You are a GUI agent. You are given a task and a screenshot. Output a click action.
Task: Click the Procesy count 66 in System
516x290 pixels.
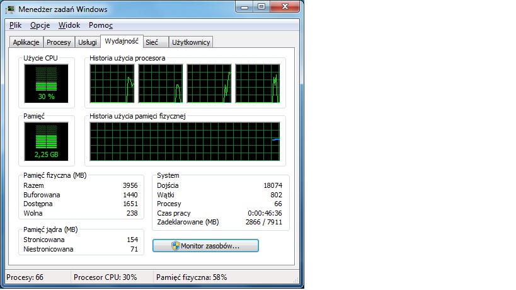pos(278,204)
